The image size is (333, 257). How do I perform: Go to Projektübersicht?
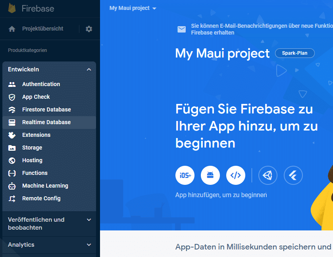pos(43,29)
